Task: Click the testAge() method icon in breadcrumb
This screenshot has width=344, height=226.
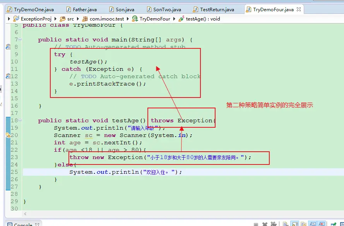Action: 181,19
